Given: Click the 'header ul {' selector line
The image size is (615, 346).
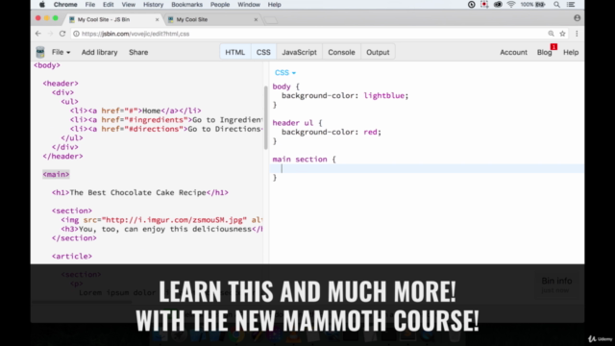Looking at the screenshot, I should (x=297, y=123).
